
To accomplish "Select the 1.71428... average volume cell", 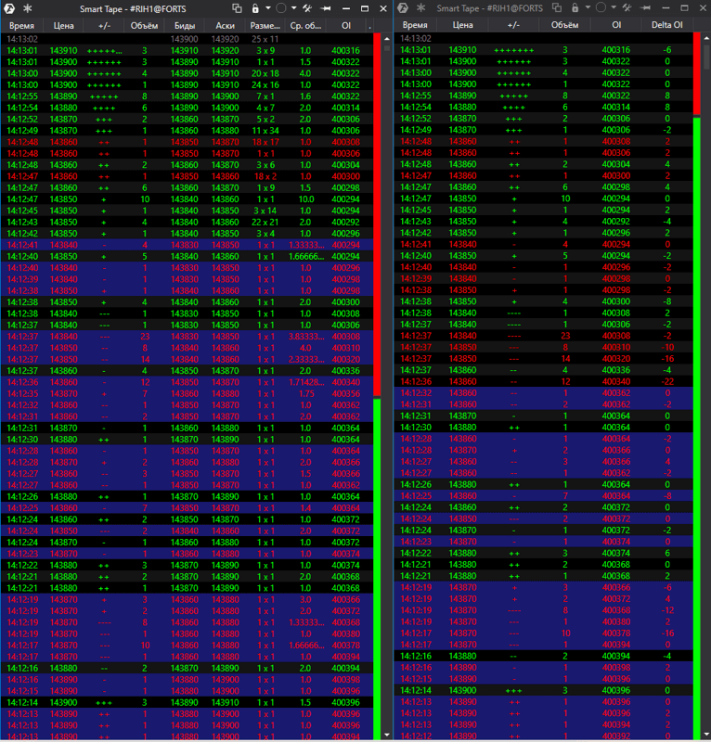I will click(x=305, y=382).
